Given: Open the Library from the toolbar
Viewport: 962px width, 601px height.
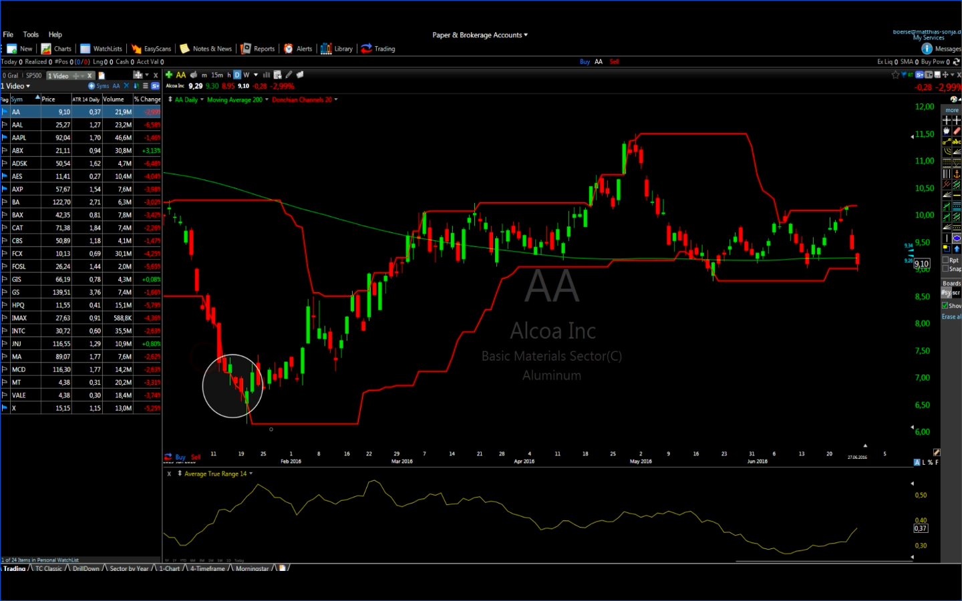Looking at the screenshot, I should pos(337,49).
